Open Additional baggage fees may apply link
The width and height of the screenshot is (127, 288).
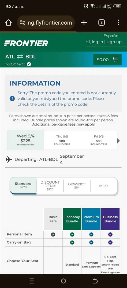63,124
